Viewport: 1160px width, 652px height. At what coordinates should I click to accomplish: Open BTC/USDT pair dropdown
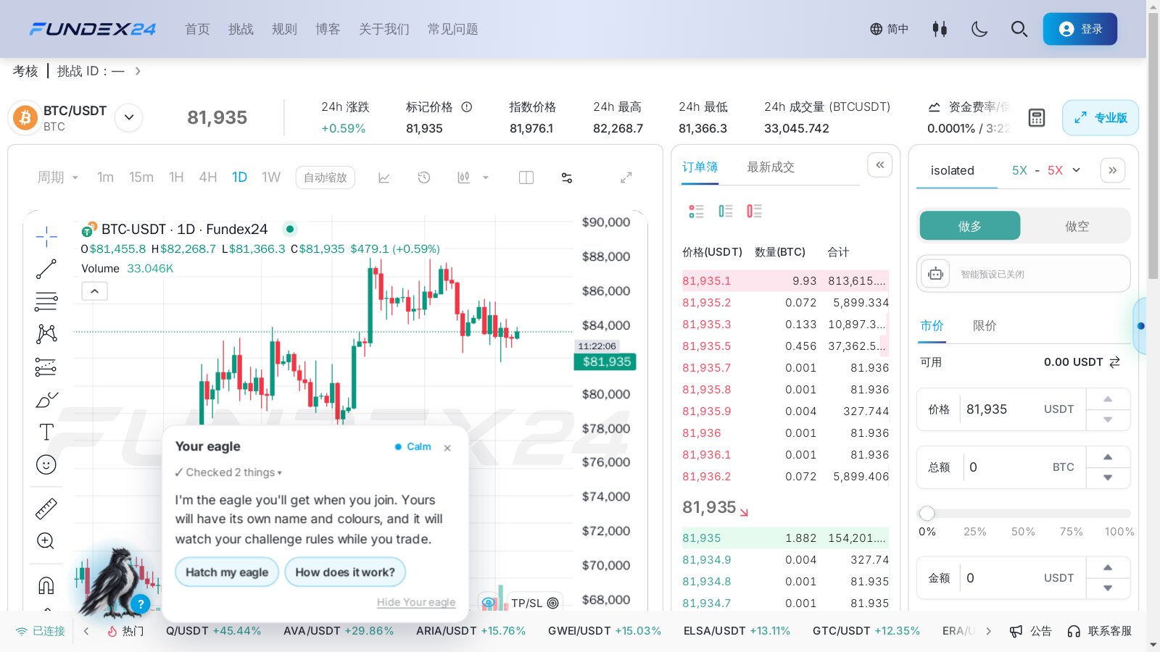pos(129,117)
